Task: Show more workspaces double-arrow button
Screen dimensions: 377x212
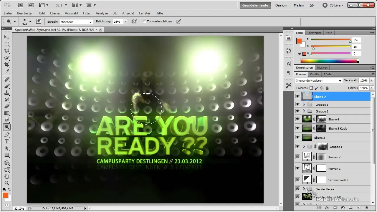Action: [x=312, y=5]
